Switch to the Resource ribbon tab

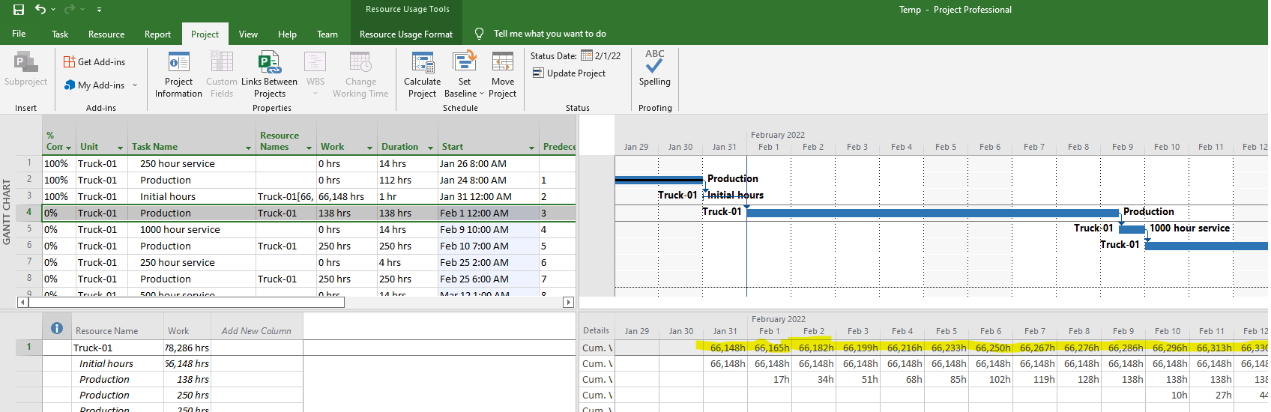pos(106,34)
